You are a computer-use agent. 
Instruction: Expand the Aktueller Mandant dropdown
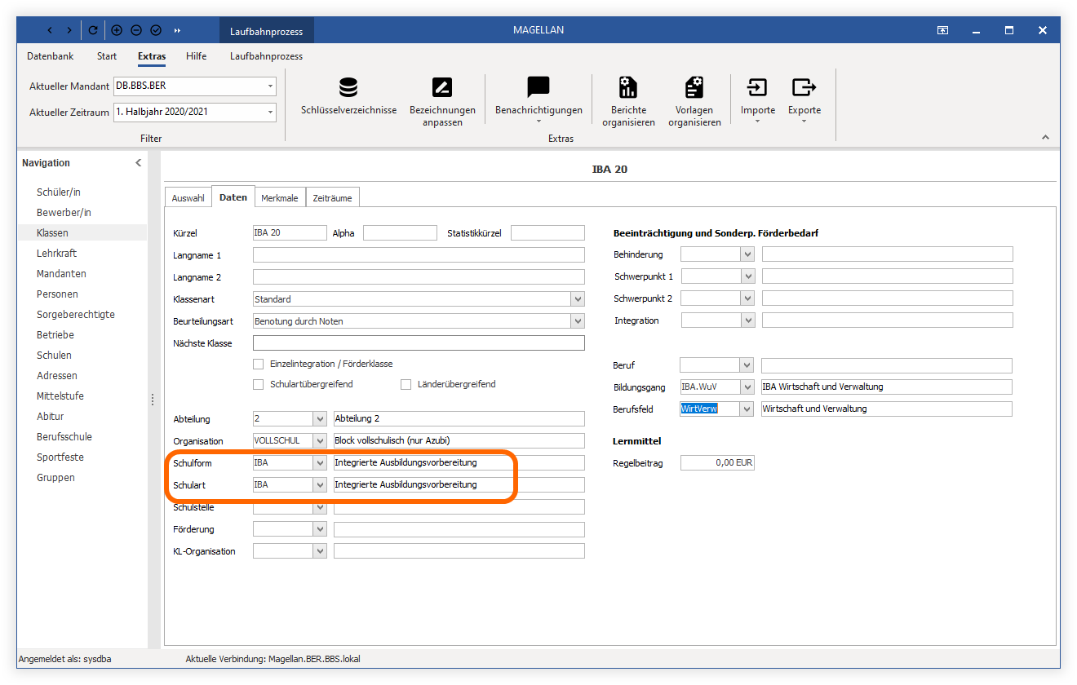(270, 86)
